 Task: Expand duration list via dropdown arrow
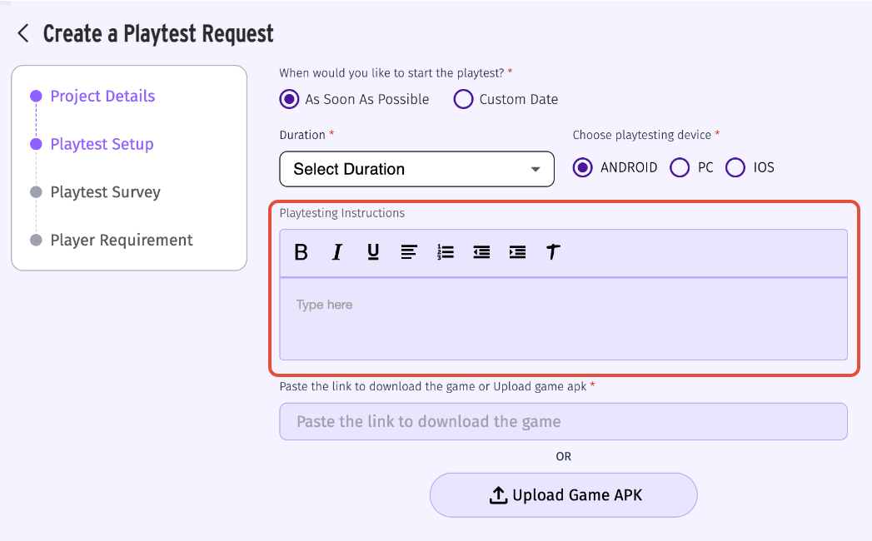tap(536, 169)
